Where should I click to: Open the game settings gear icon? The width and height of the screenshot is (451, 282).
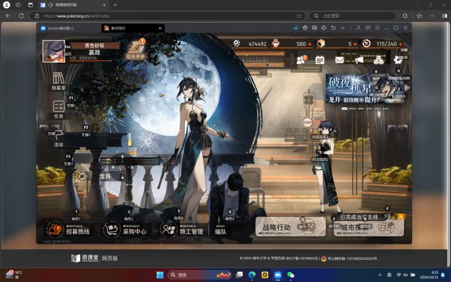coord(398,60)
